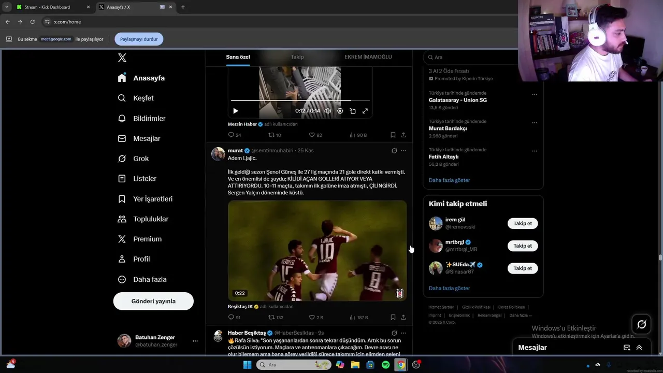The image size is (663, 373).
Task: Click the X logo in sidebar
Action: pos(122,58)
